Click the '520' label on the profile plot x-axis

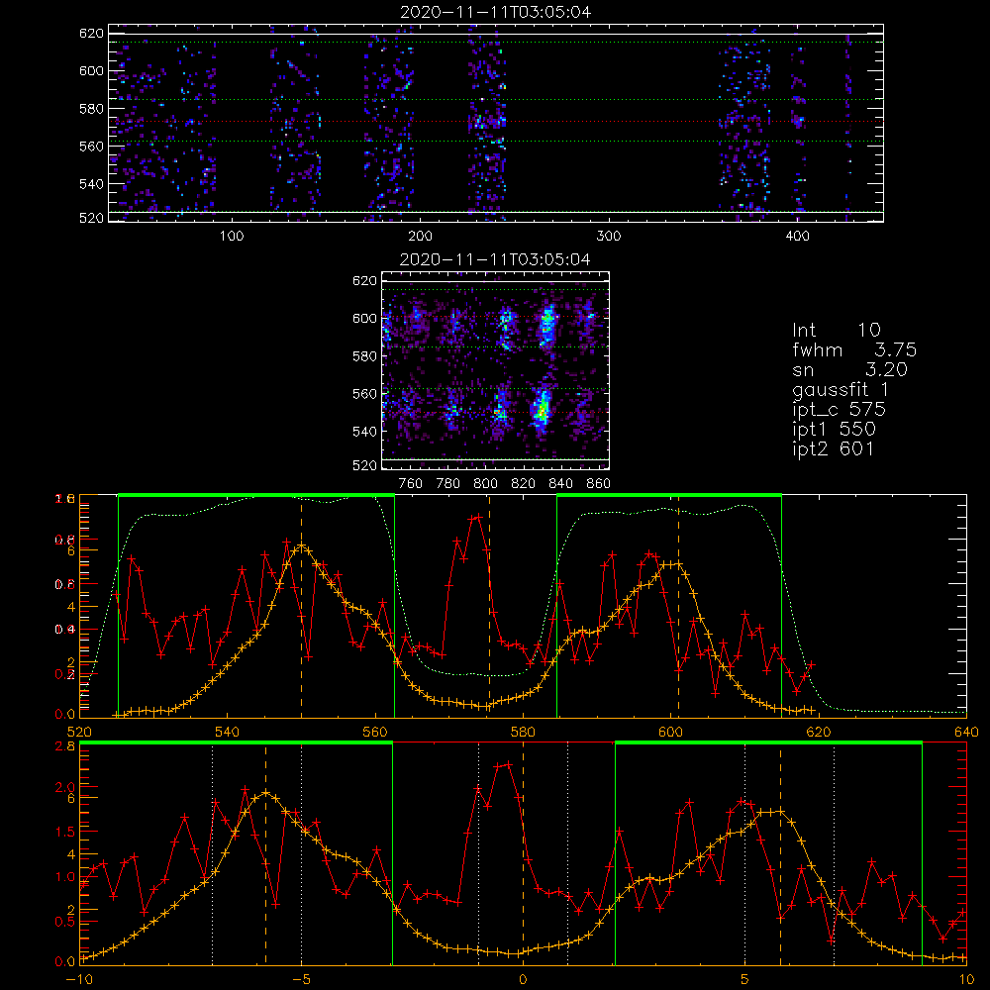[79, 732]
